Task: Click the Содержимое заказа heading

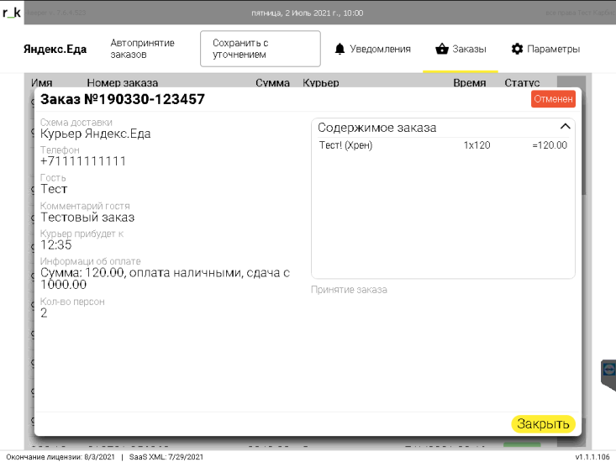Action: (x=377, y=128)
